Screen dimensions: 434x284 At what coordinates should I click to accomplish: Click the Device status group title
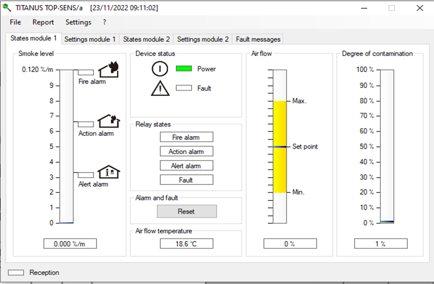pos(155,53)
